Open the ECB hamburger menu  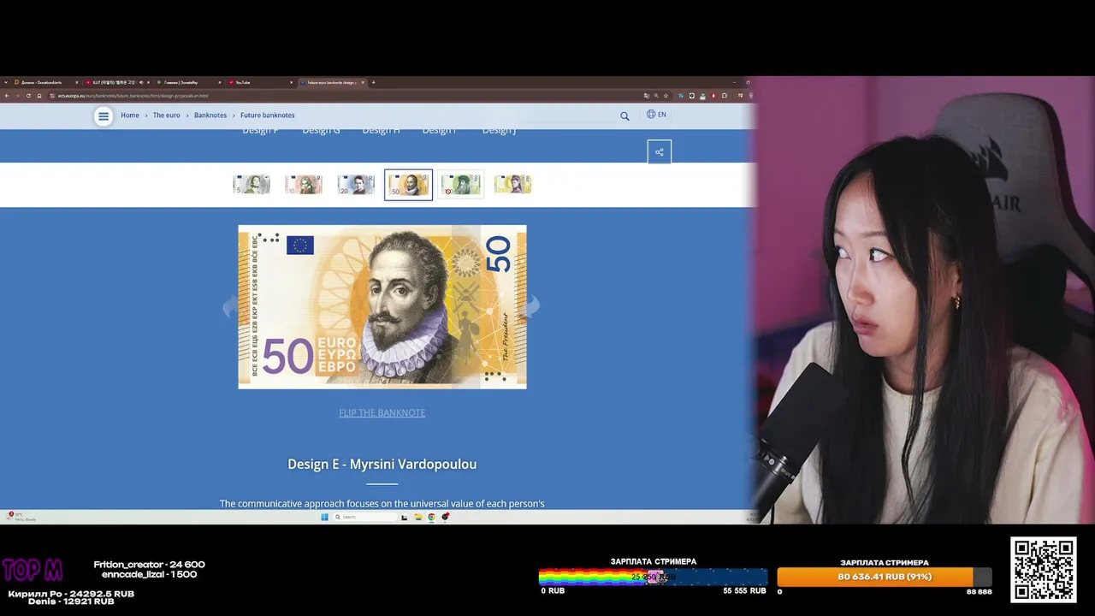pos(104,115)
